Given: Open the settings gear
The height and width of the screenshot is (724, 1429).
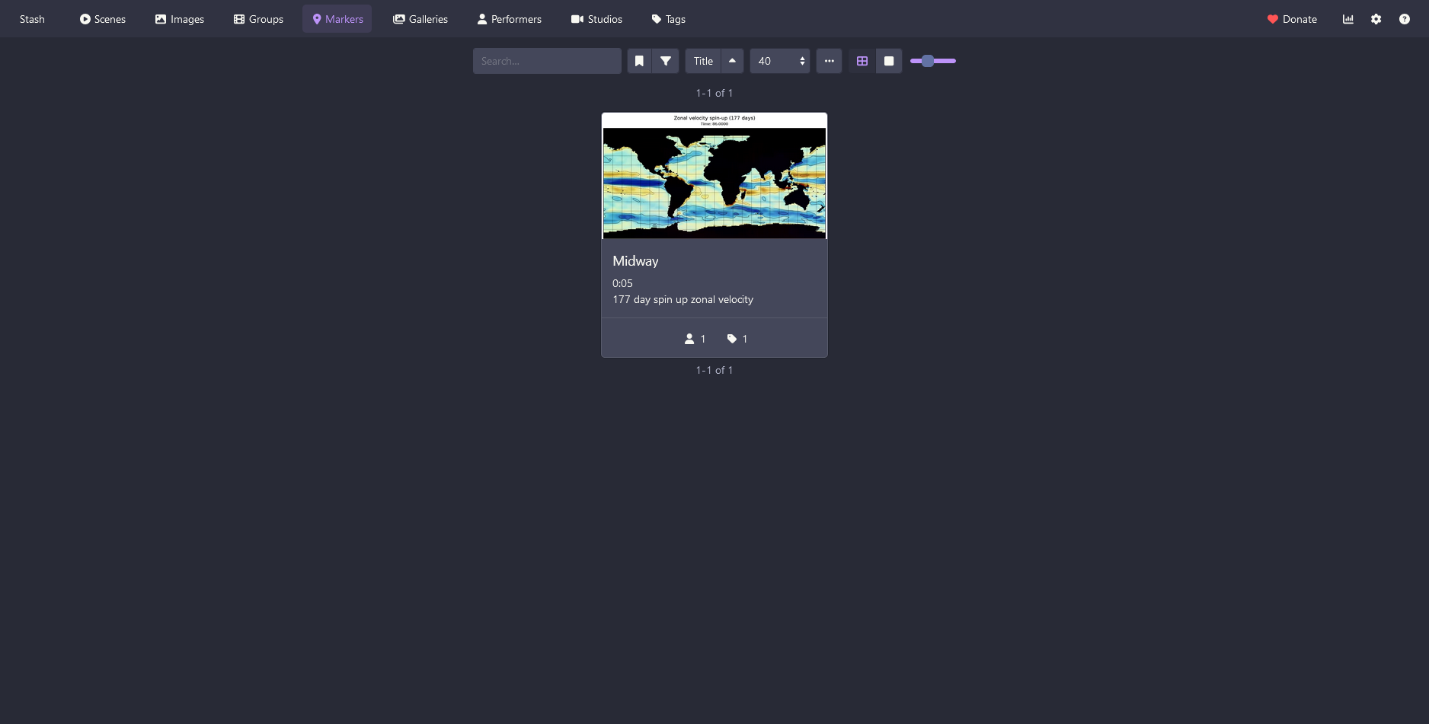Looking at the screenshot, I should pyautogui.click(x=1376, y=19).
